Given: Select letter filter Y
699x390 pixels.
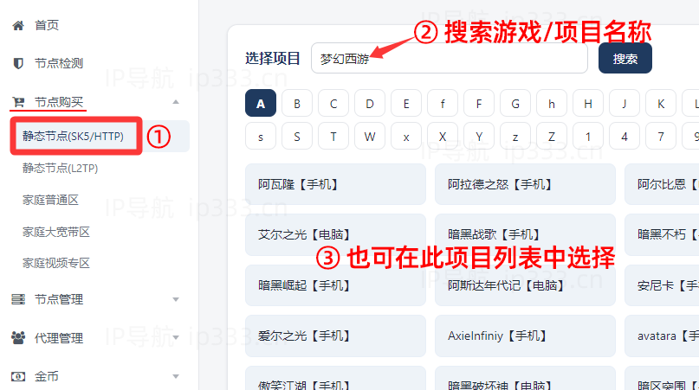Looking at the screenshot, I should 479,137.
